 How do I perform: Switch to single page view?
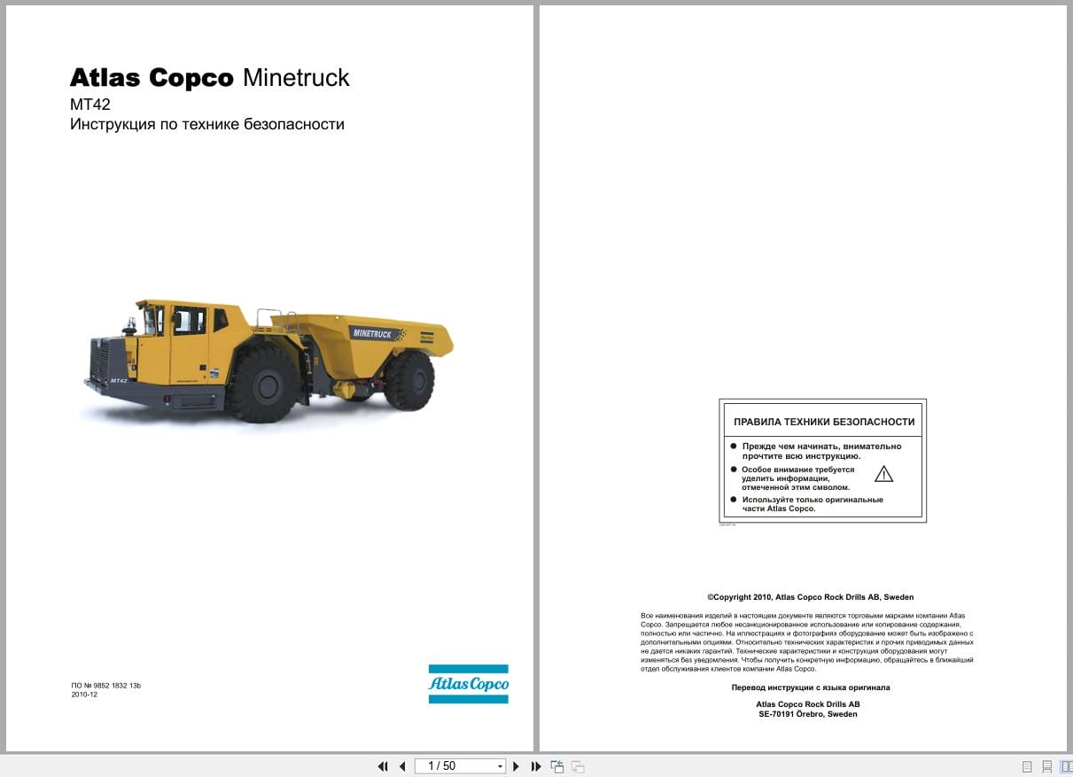point(1027,766)
